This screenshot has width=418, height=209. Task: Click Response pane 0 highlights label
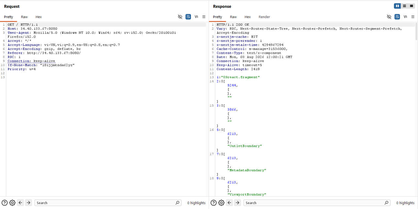coord(405,203)
